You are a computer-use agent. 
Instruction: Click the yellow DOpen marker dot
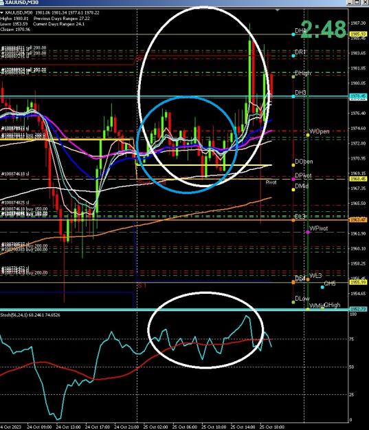[x=293, y=165]
